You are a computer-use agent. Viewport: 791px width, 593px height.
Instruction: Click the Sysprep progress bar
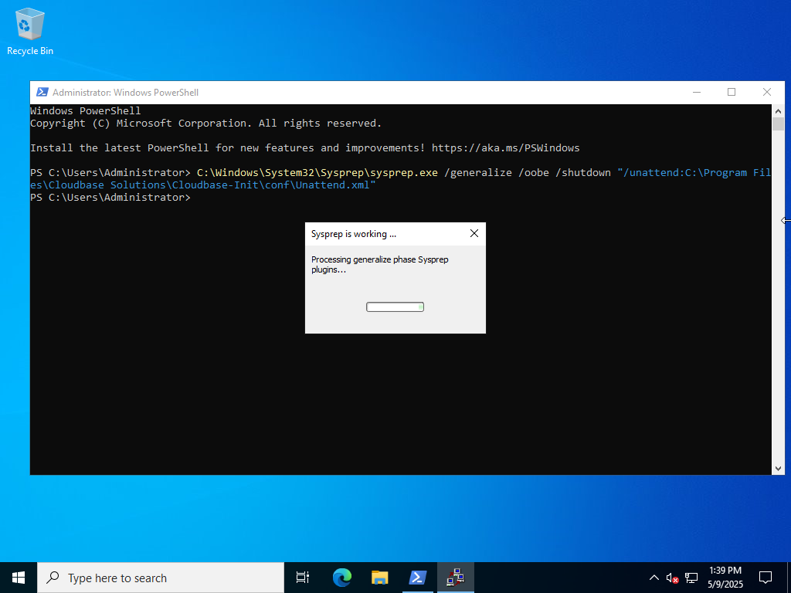[x=395, y=307]
